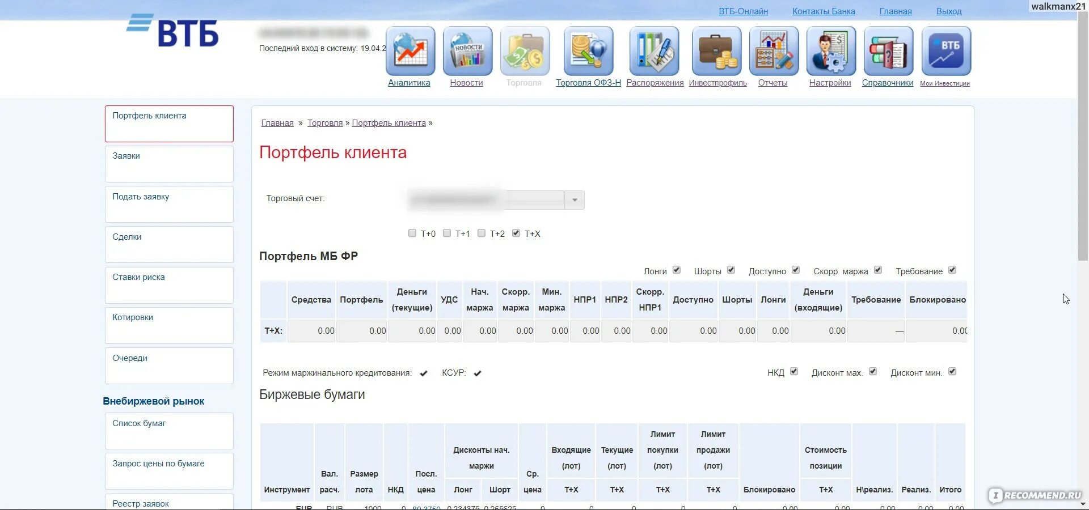Click the page vertical scrollbar thumb
This screenshot has height=510, width=1089.
point(1083,136)
